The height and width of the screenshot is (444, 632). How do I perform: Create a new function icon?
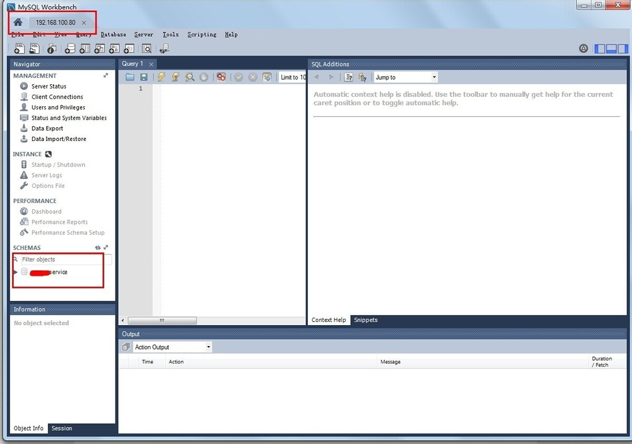tap(129, 49)
